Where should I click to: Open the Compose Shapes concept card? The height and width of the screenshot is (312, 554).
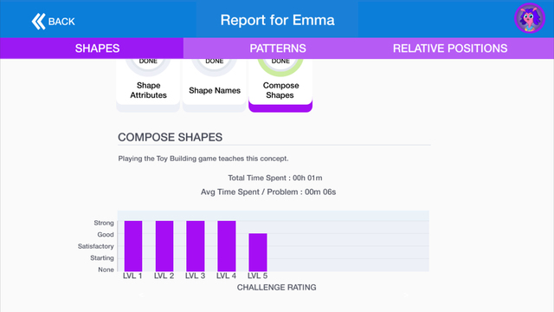(280, 85)
